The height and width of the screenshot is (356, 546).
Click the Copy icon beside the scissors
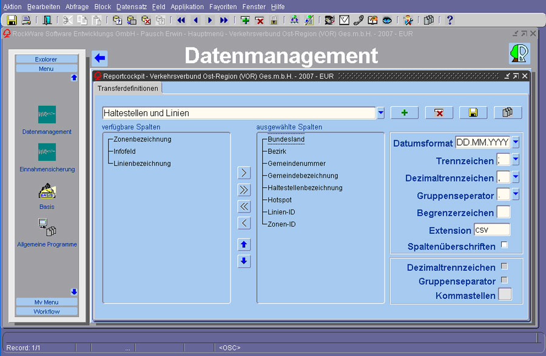pyautogui.click(x=82, y=20)
